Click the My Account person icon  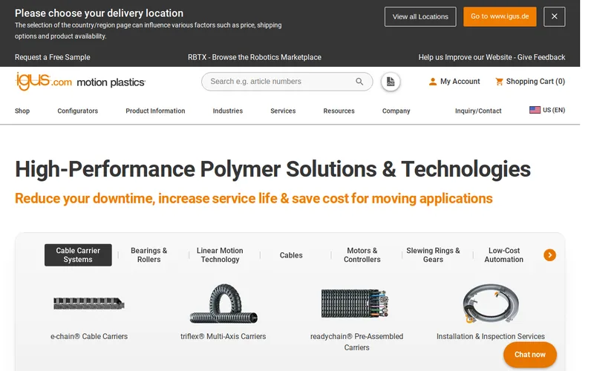coord(433,82)
